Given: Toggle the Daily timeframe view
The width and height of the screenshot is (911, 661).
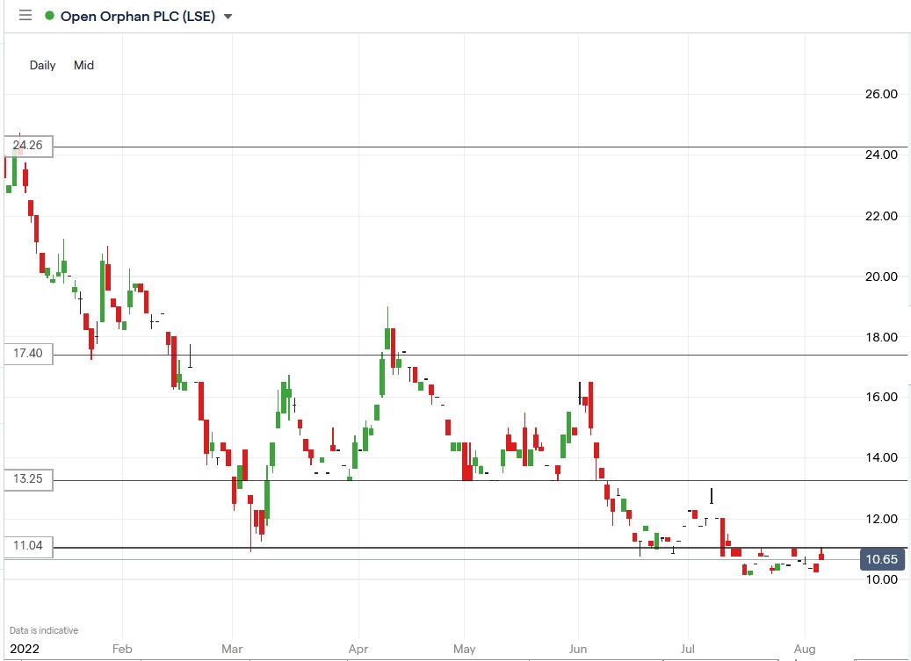Looking at the screenshot, I should 41,65.
